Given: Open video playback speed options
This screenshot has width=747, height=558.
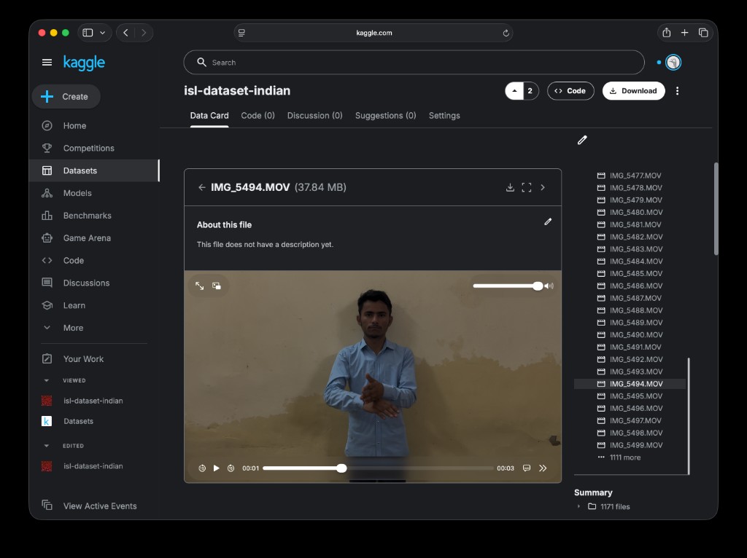Looking at the screenshot, I should coord(543,468).
